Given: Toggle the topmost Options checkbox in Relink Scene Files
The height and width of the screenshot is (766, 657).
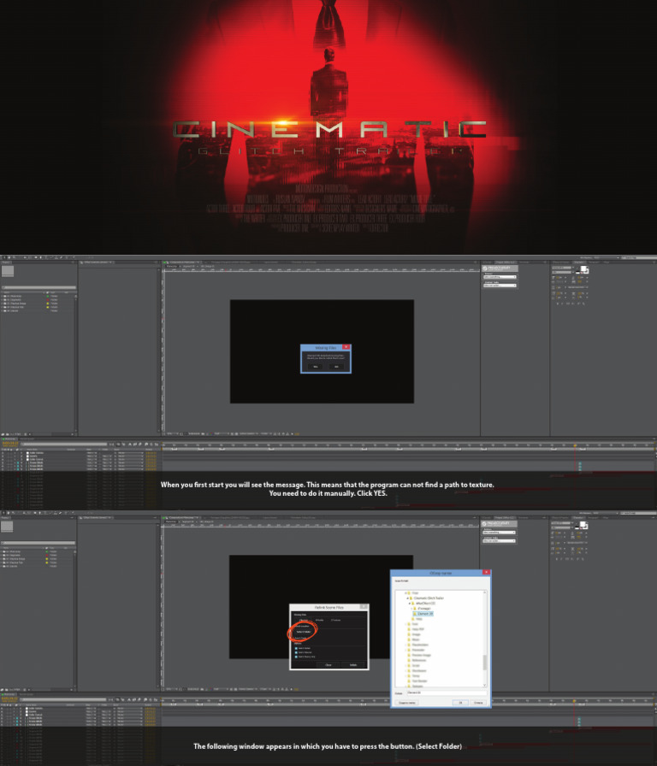Looking at the screenshot, I should pos(296,648).
